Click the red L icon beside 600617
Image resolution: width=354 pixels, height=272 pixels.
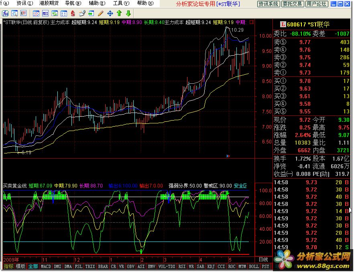(283, 24)
